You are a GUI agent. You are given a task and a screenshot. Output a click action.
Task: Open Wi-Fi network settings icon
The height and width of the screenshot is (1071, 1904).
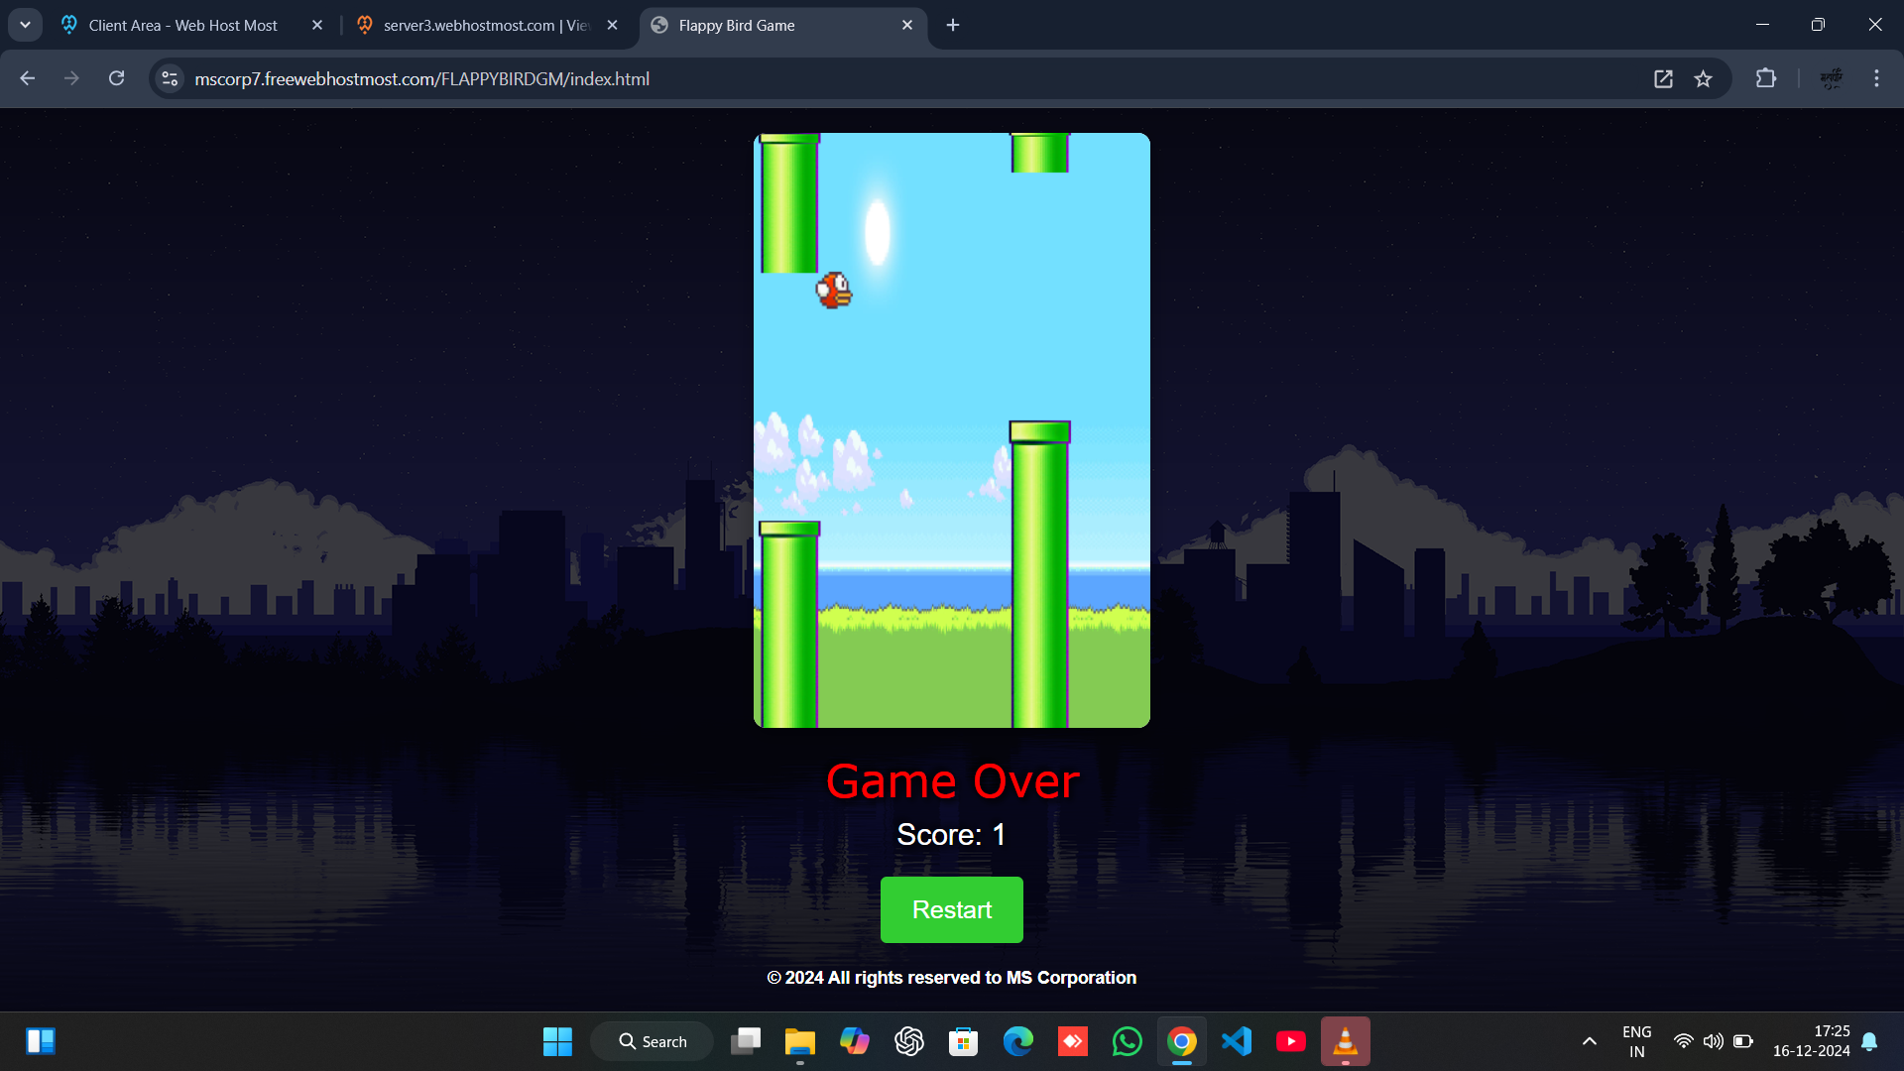coord(1684,1041)
